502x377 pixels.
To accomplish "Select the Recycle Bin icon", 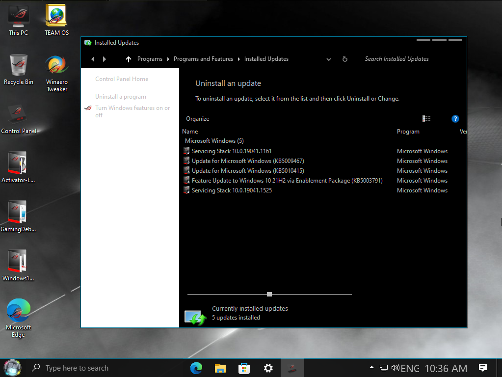I will (x=19, y=70).
